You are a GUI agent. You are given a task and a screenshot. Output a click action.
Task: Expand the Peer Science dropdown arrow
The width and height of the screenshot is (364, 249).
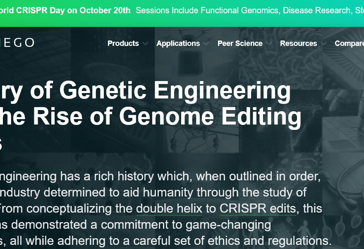pos(269,43)
